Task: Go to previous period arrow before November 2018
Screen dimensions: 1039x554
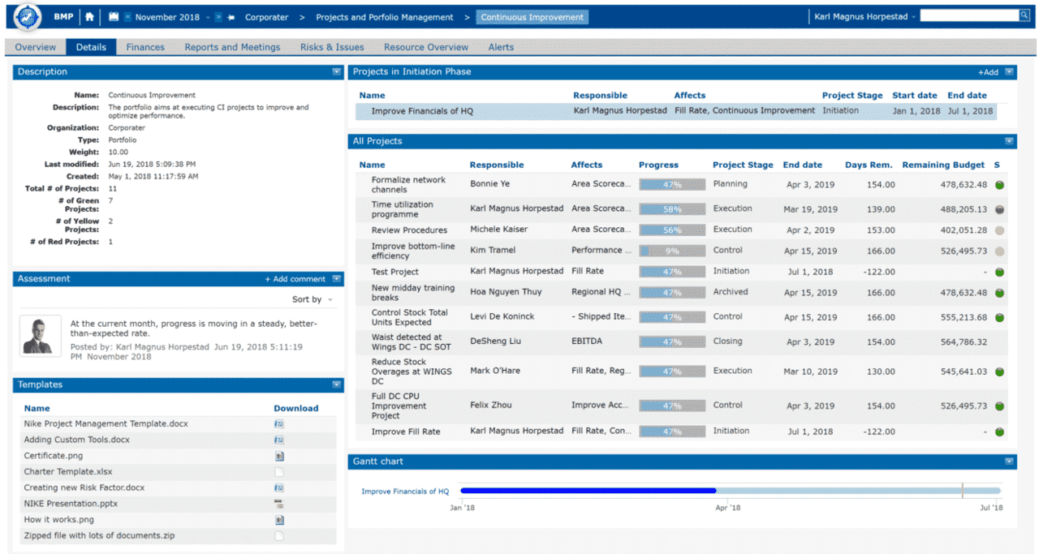Action: [x=127, y=17]
